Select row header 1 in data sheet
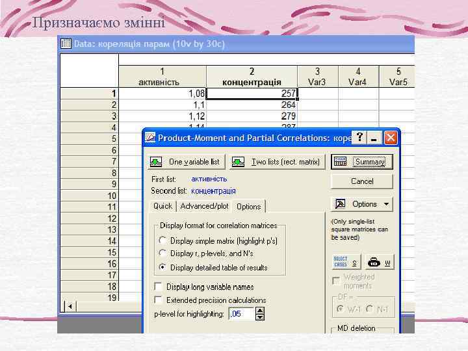This screenshot has width=468, height=351. [x=90, y=94]
